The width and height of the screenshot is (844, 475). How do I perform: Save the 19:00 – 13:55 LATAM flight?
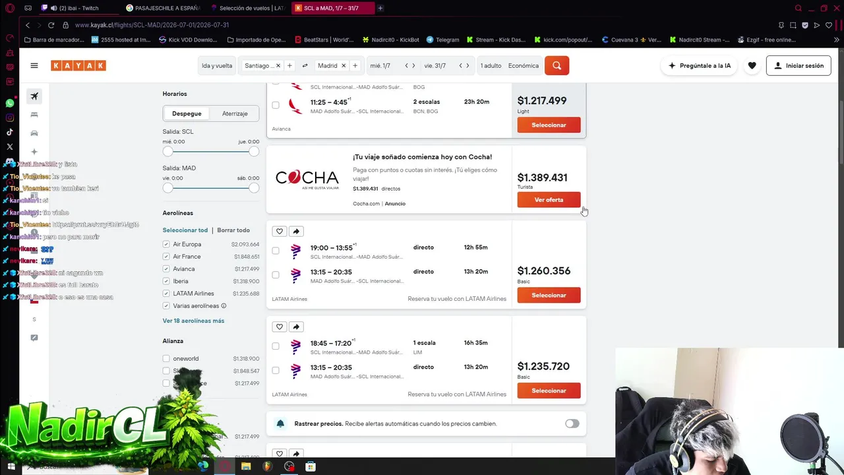point(280,232)
